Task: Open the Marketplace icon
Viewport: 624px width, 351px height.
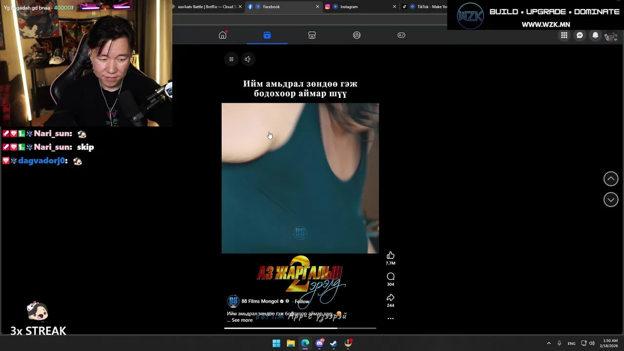Action: tap(312, 35)
